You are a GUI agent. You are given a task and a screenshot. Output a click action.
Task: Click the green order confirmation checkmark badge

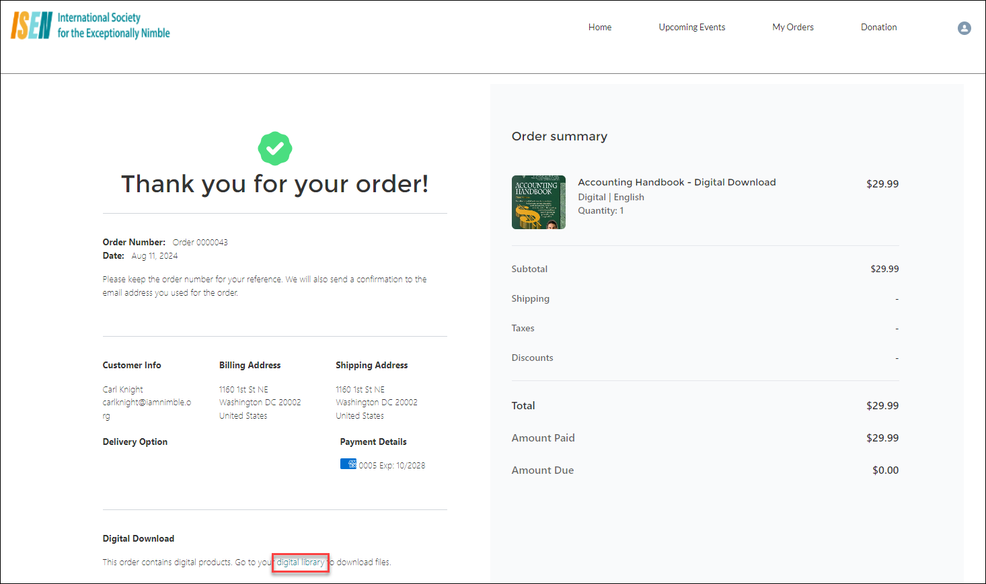point(274,149)
